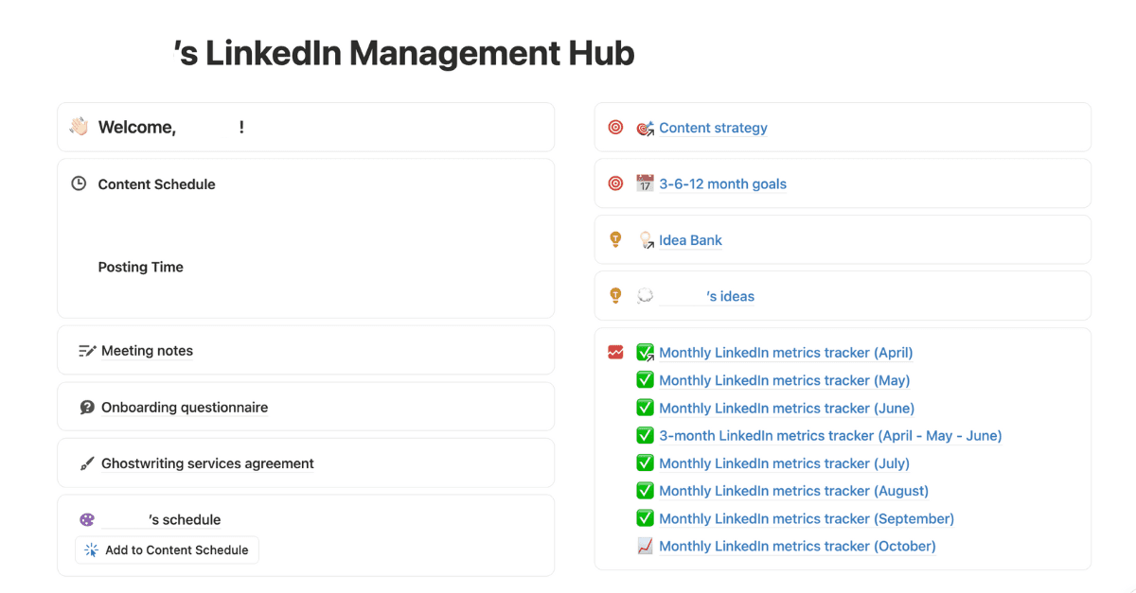Click the chat bubble icon beside Onboarding questionnaire
This screenshot has width=1136, height=593.
[x=87, y=408]
